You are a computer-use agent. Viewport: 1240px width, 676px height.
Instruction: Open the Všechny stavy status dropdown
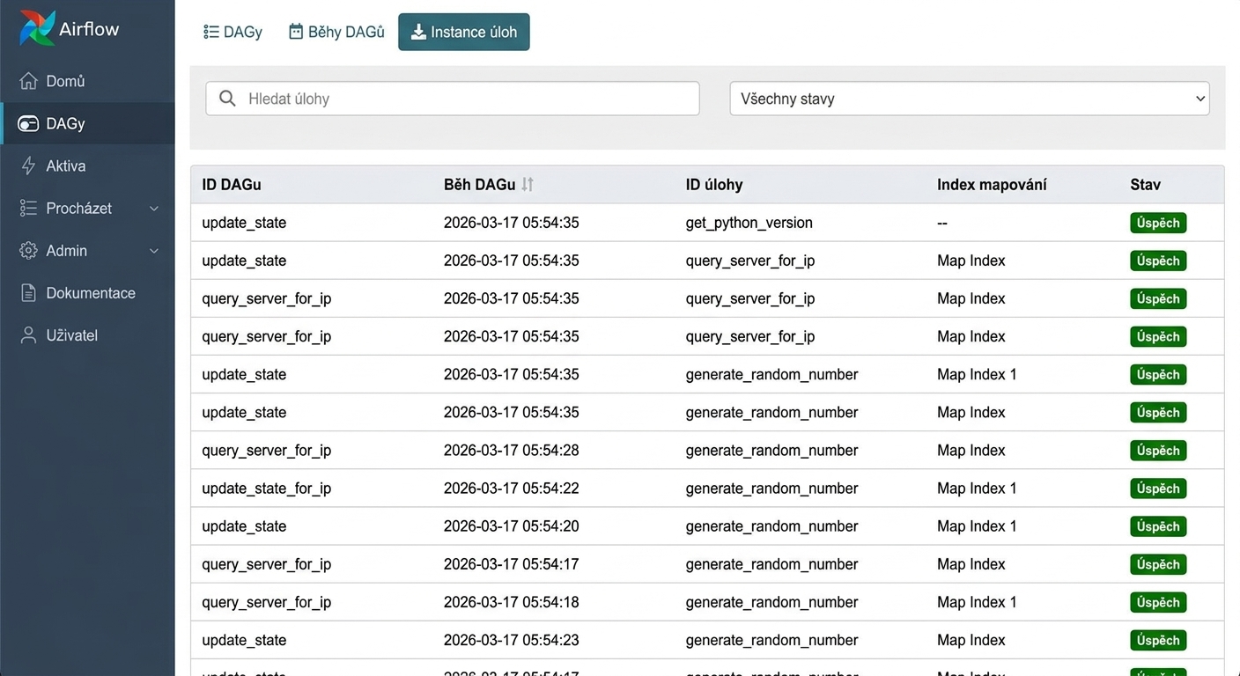(970, 99)
